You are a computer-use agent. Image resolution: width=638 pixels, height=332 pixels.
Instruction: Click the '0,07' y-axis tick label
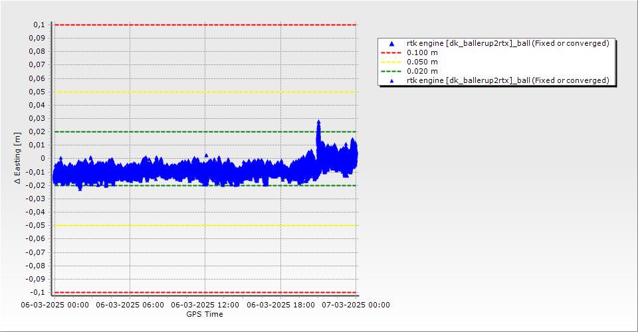(x=37, y=65)
